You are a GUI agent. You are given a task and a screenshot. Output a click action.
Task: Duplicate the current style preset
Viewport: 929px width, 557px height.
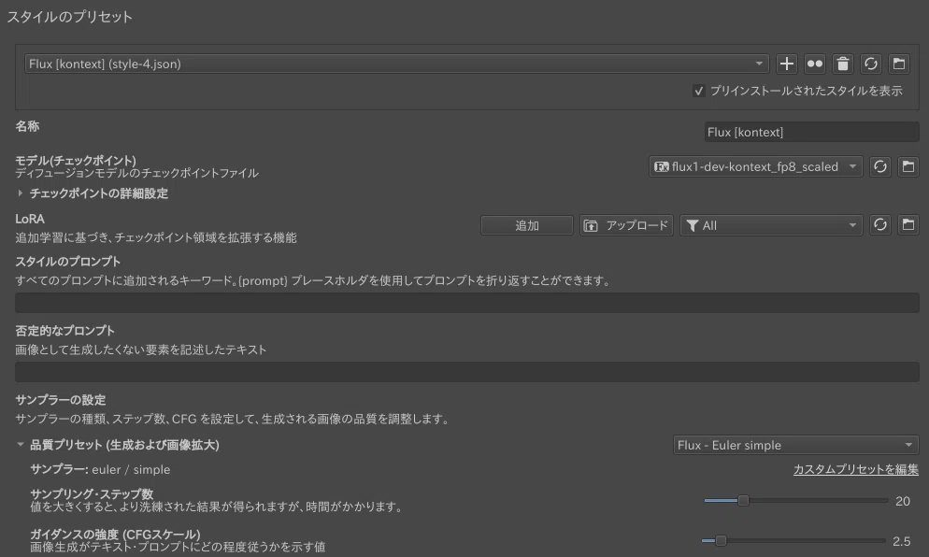pyautogui.click(x=815, y=64)
